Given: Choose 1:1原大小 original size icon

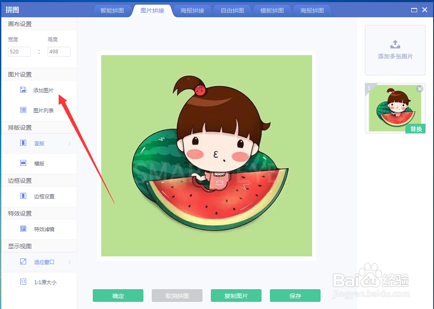Looking at the screenshot, I should (x=23, y=282).
